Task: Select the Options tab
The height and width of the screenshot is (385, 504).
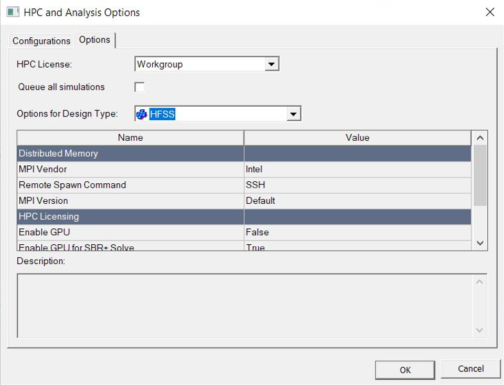Action: 94,40
